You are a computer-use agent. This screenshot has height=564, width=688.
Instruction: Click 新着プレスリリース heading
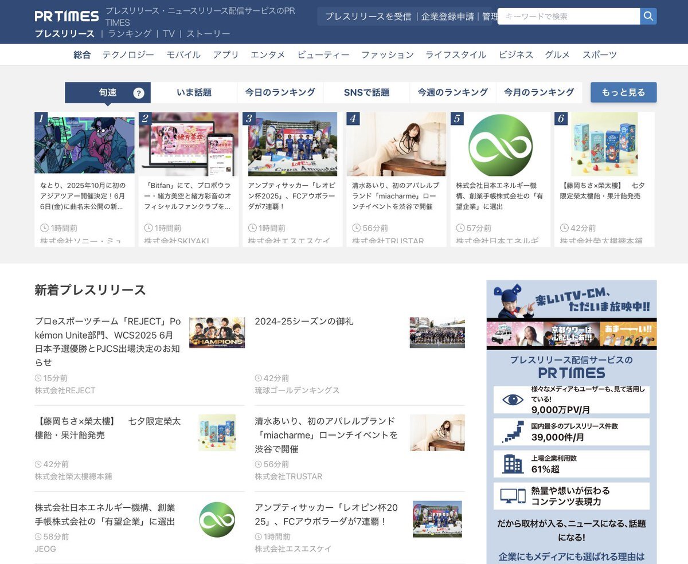point(90,290)
